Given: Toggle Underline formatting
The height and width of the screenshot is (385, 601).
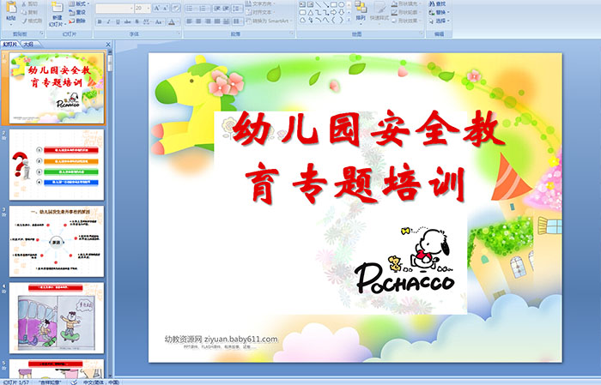Looking at the screenshot, I should point(118,21).
